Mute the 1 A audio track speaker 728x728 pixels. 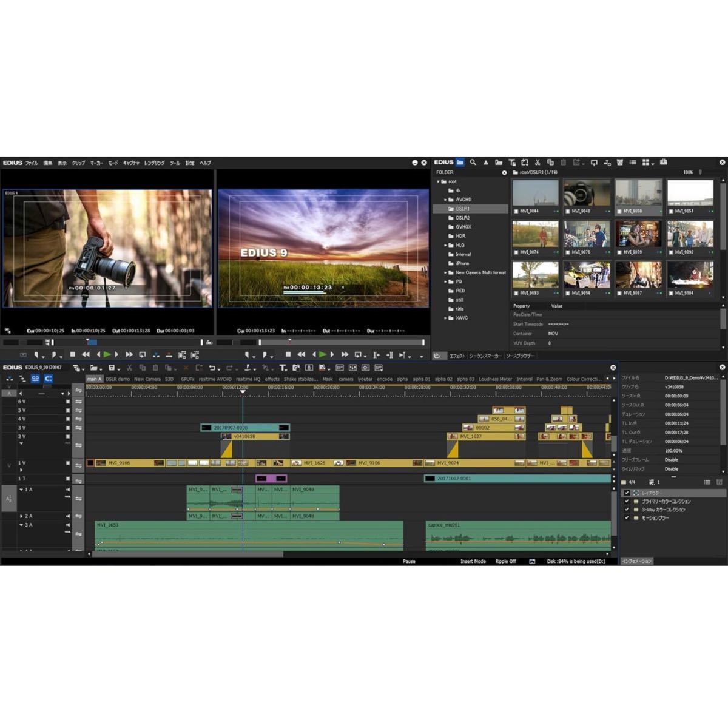pos(68,490)
